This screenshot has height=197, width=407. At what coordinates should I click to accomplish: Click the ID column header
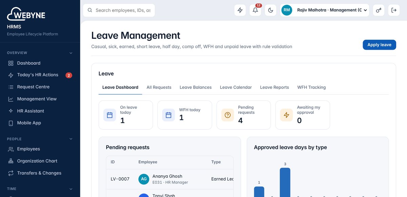(113, 162)
